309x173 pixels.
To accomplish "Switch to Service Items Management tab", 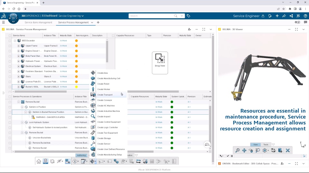I will (38, 22).
